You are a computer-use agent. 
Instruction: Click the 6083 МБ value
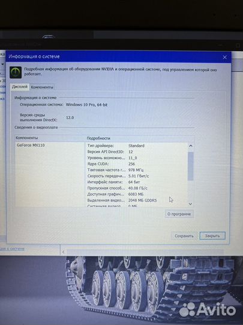click(x=136, y=194)
